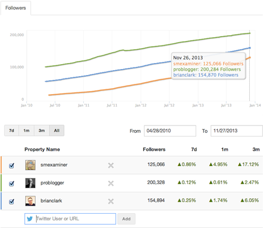
Task: Click brianclark 1m change 1.74%
Action: (x=218, y=200)
